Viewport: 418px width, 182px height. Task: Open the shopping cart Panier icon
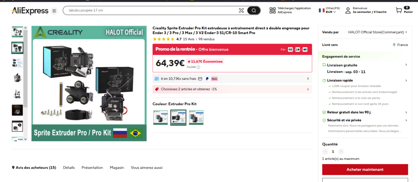tap(399, 10)
